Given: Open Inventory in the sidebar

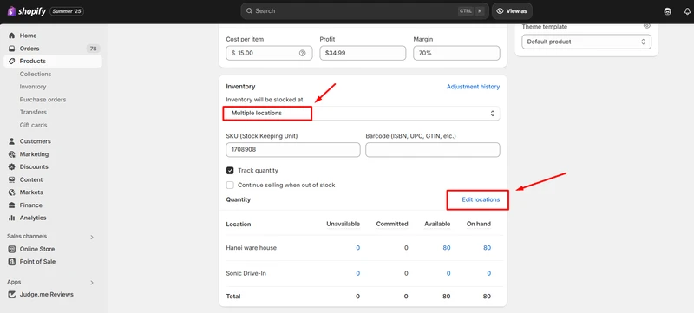Looking at the screenshot, I should tap(33, 87).
